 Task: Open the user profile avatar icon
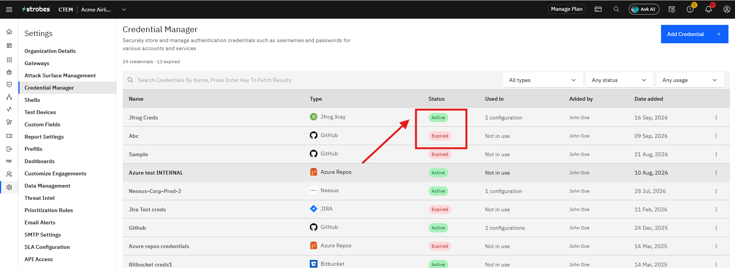[727, 9]
